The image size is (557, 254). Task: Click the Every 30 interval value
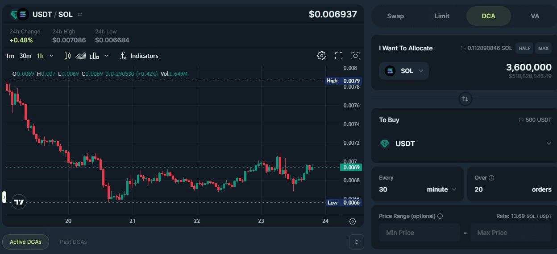click(x=383, y=189)
